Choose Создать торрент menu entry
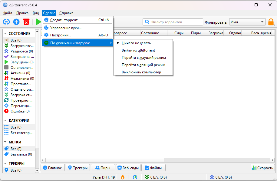The image size is (277, 181). 78,20
